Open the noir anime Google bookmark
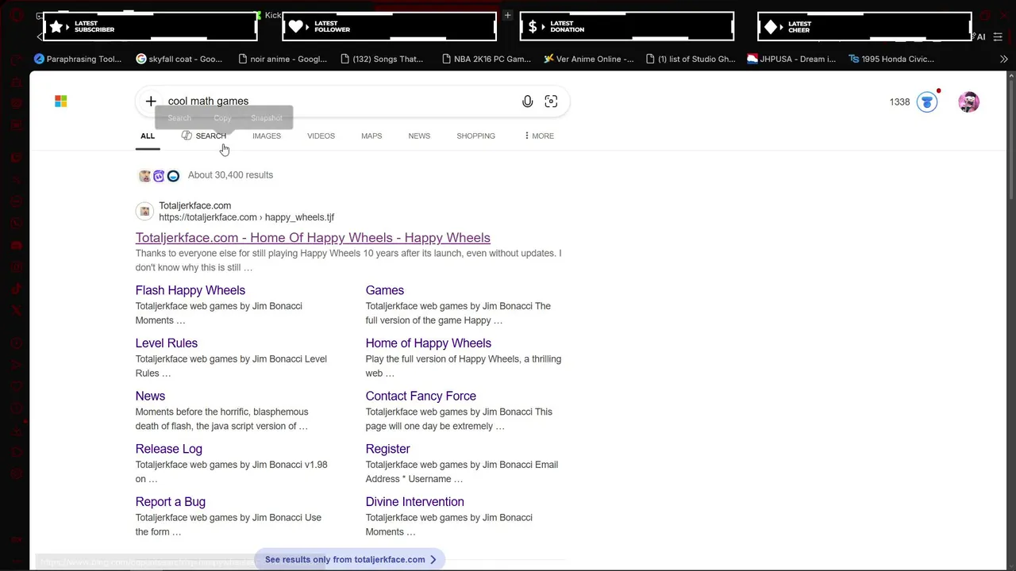 click(x=282, y=59)
